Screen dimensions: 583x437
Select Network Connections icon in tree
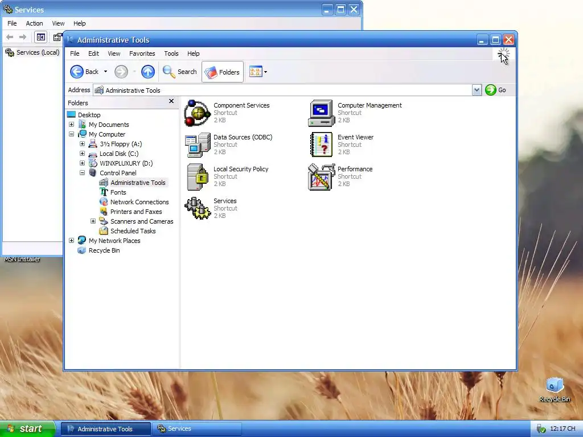tap(104, 202)
